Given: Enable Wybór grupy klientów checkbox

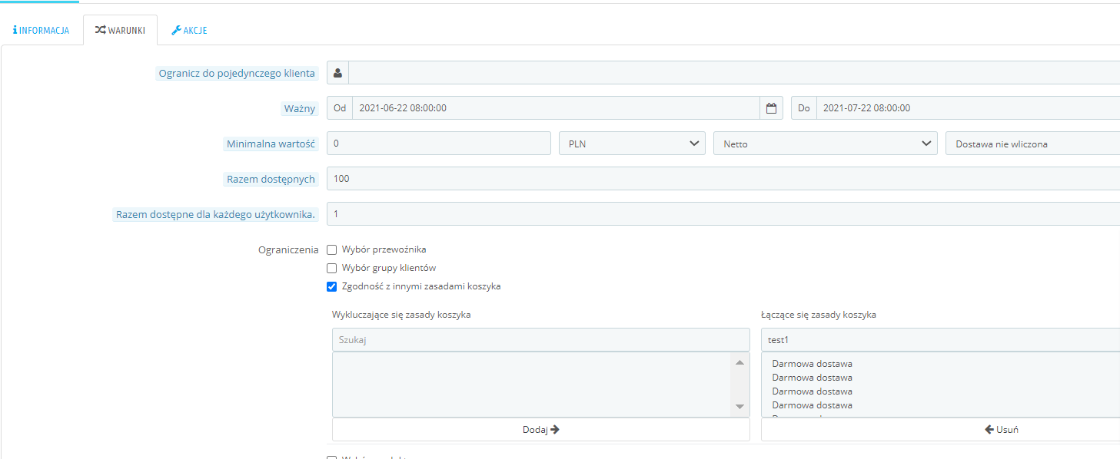Looking at the screenshot, I should [x=332, y=268].
